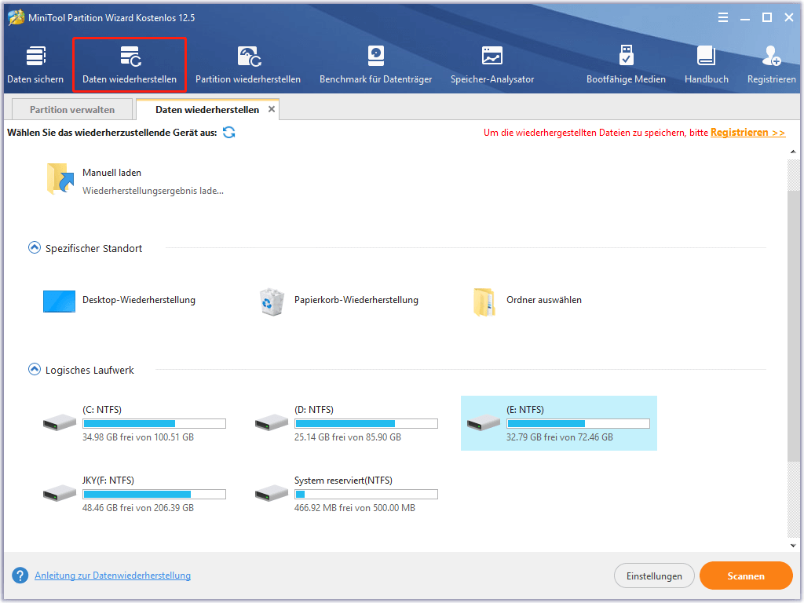The width and height of the screenshot is (804, 603).
Task: Collapse the Logisches Laufwerk section
Action: [34, 369]
